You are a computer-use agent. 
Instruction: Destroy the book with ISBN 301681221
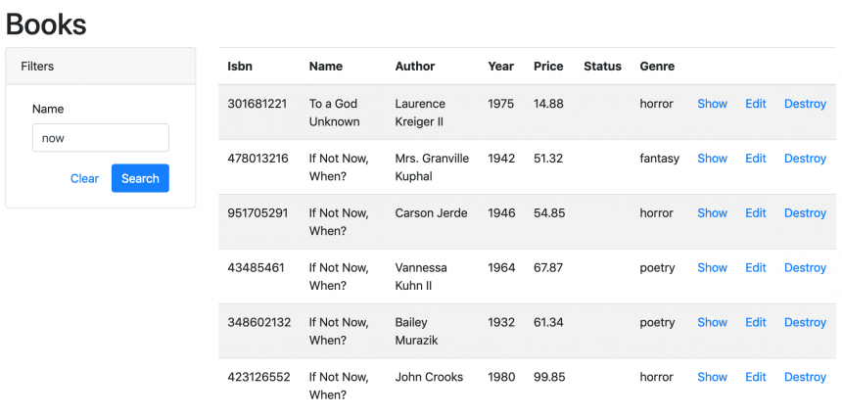[x=805, y=104]
